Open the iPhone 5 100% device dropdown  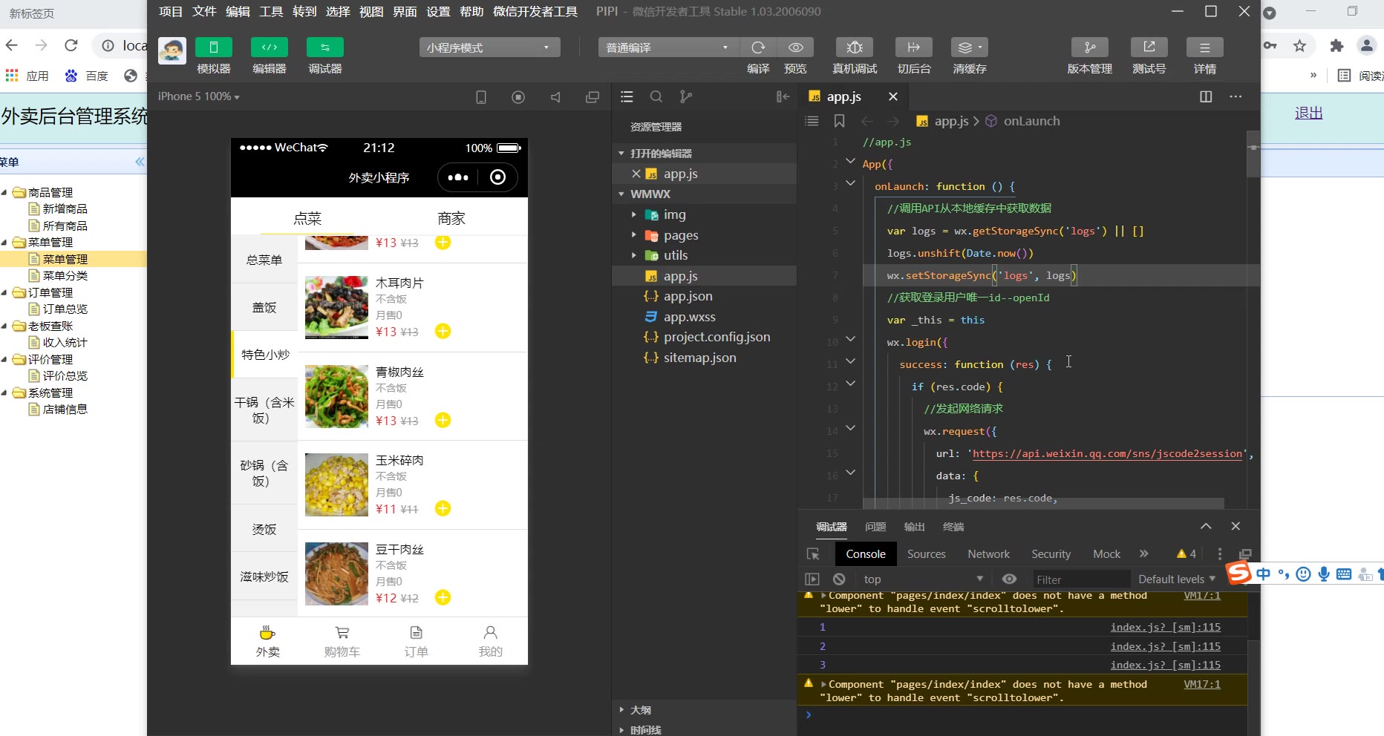[x=198, y=96]
